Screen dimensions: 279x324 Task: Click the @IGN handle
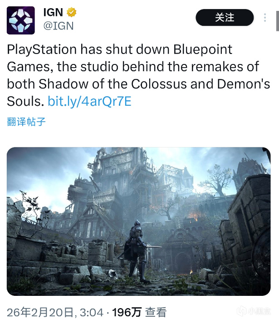click(59, 26)
